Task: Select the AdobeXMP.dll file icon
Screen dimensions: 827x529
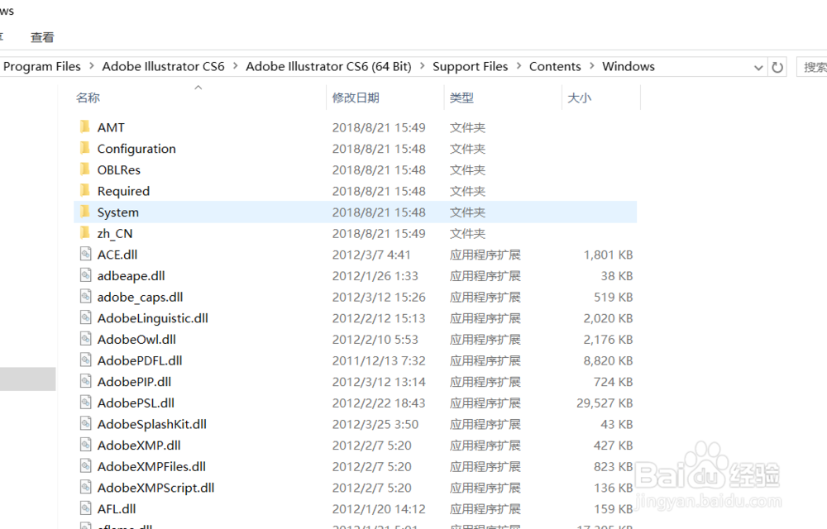Action: coord(85,445)
